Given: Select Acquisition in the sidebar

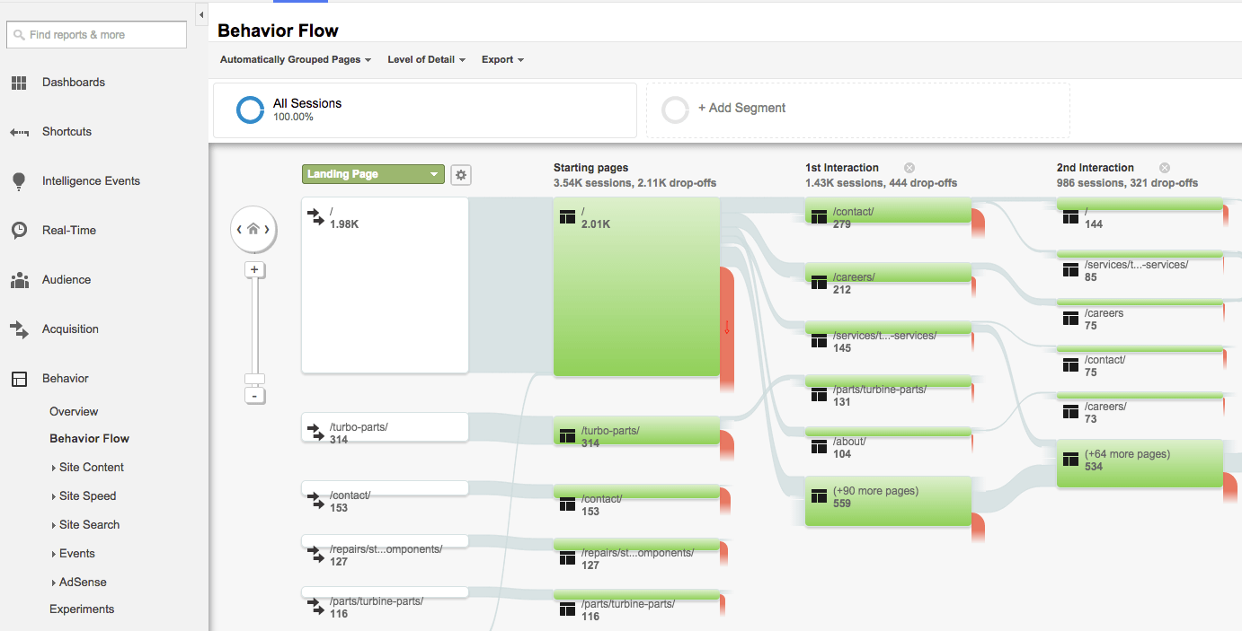Looking at the screenshot, I should 71,329.
